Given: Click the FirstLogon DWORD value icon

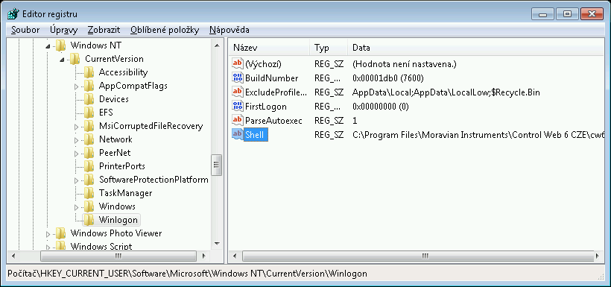Looking at the screenshot, I should (237, 106).
